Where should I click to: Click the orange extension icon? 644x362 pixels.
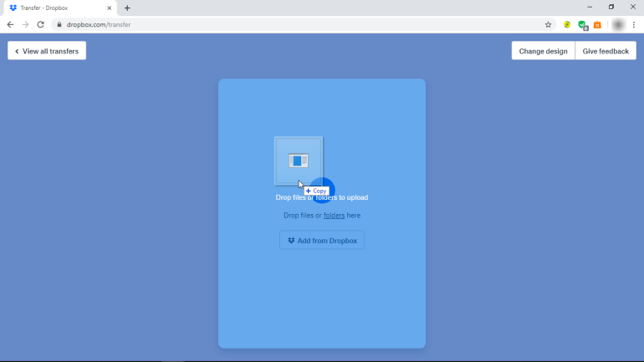tap(597, 25)
